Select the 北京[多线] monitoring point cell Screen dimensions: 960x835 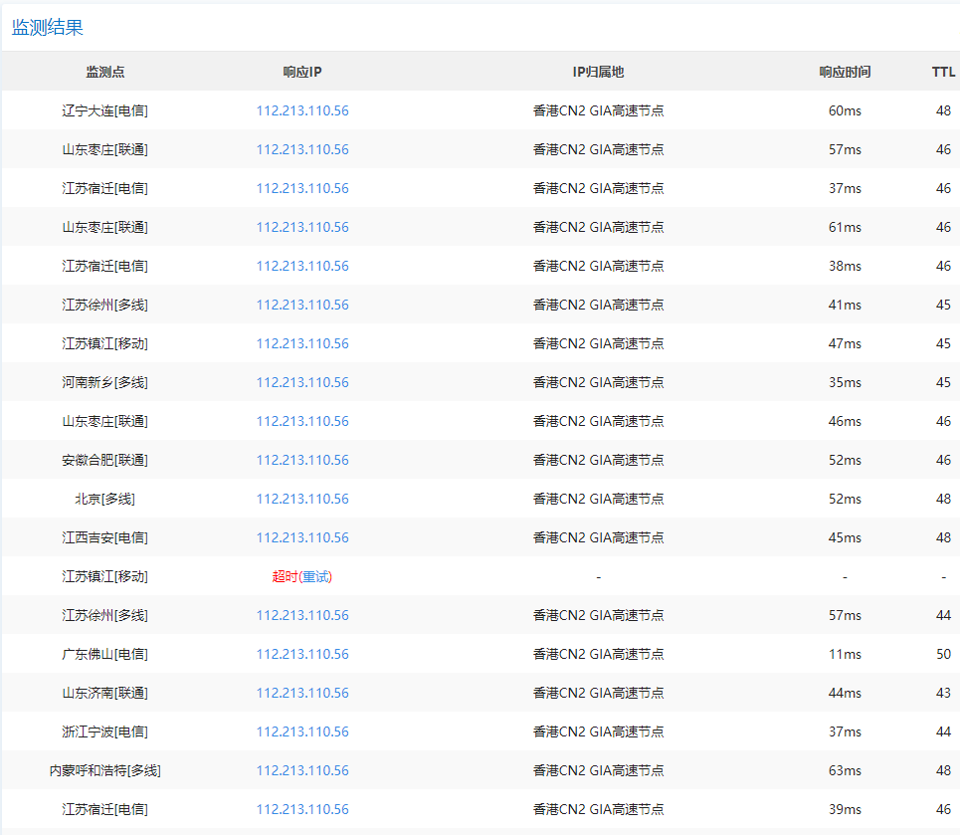[x=105, y=499]
